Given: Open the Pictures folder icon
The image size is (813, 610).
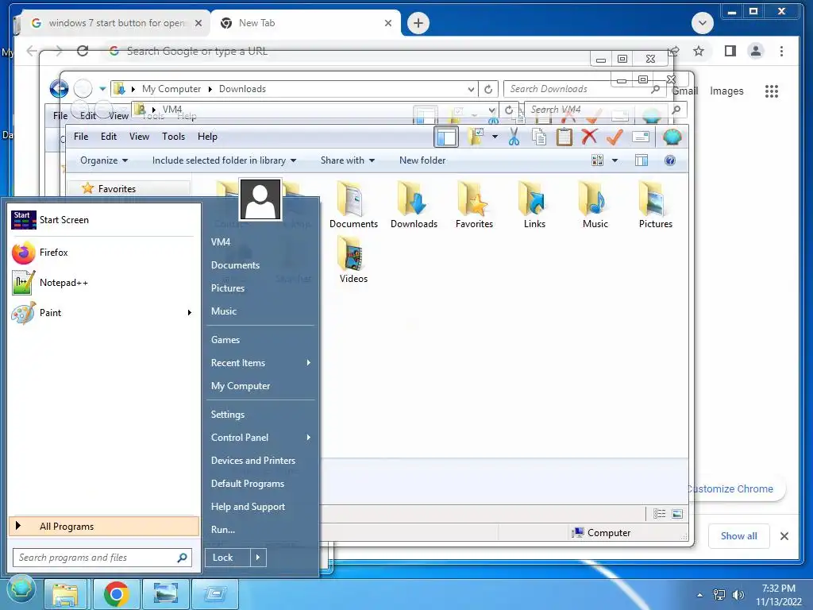Looking at the screenshot, I should point(655,205).
